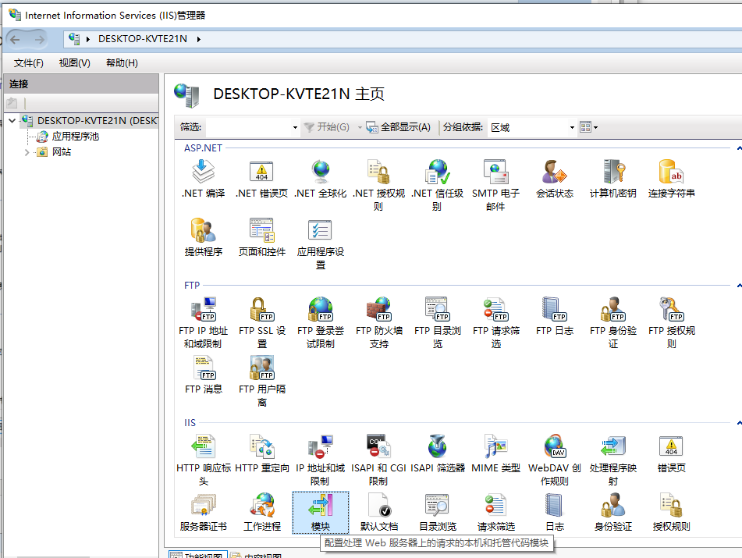The width and height of the screenshot is (742, 558).
Task: Open MIME 类型 feature
Action: click(495, 453)
